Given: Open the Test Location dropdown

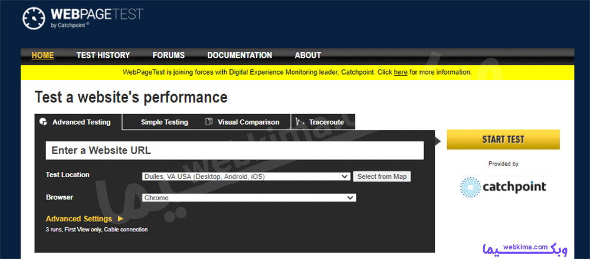Looking at the screenshot, I should click(x=246, y=177).
